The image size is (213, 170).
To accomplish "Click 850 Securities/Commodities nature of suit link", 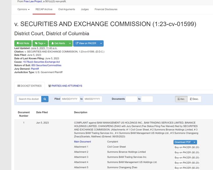I will pos(46,65).
